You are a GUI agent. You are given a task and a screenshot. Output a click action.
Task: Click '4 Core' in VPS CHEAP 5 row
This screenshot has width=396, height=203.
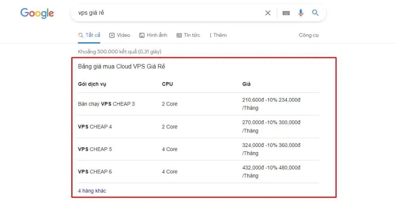tap(170, 149)
